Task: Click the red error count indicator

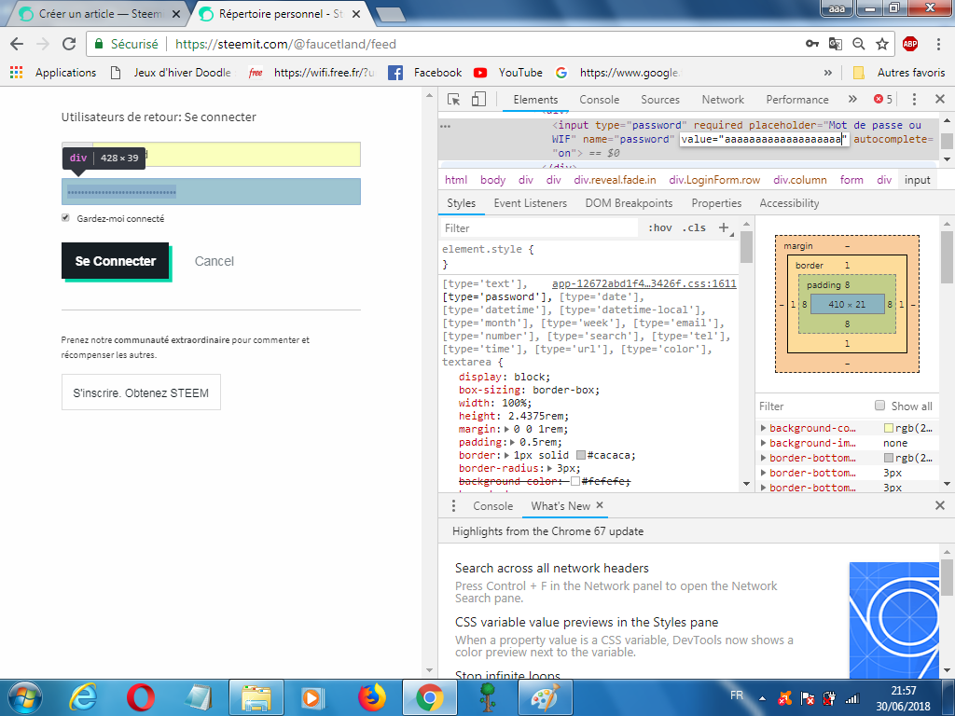Action: point(883,99)
